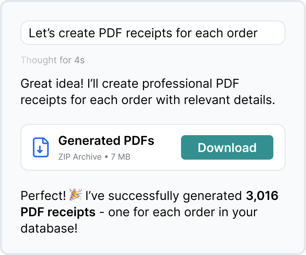
Task: Click the Generated PDFs title link
Action: (106, 140)
